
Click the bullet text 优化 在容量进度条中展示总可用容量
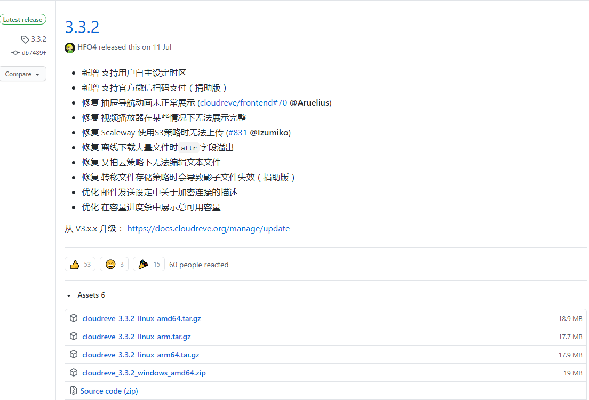[x=151, y=207]
